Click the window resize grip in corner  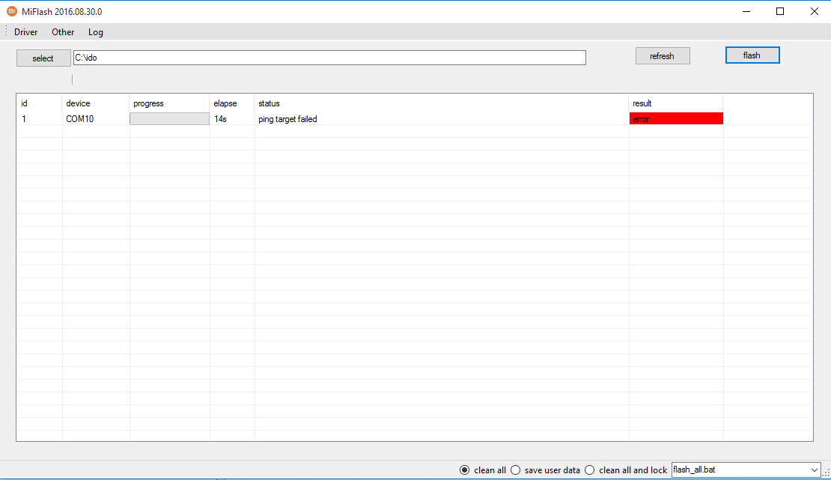point(827,472)
